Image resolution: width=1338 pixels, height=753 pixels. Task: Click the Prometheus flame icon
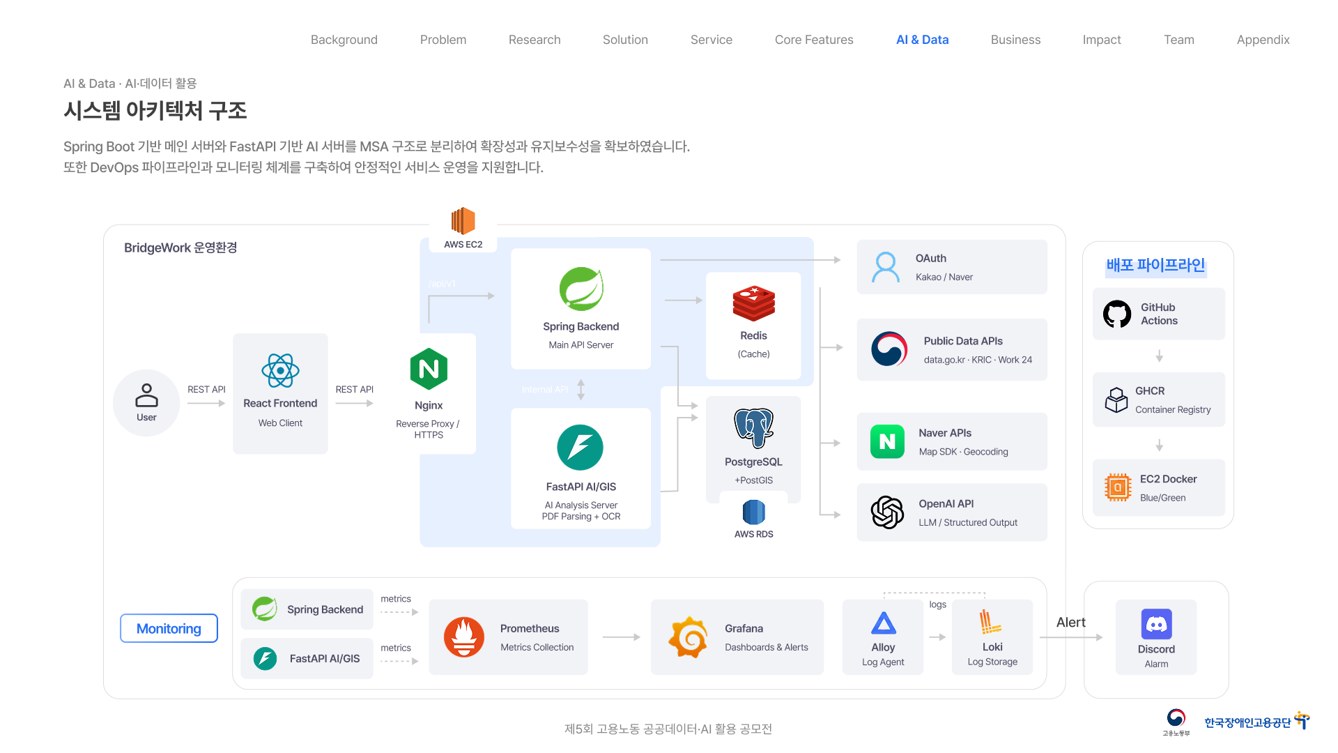click(x=464, y=637)
